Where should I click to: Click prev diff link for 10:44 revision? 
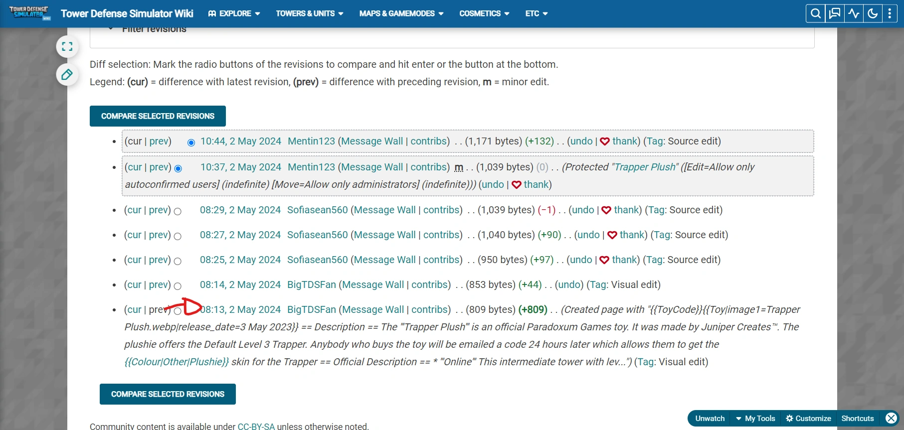[x=159, y=142]
